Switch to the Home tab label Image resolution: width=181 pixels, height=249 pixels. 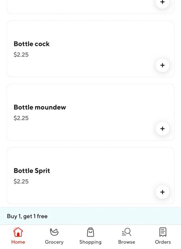point(18,242)
